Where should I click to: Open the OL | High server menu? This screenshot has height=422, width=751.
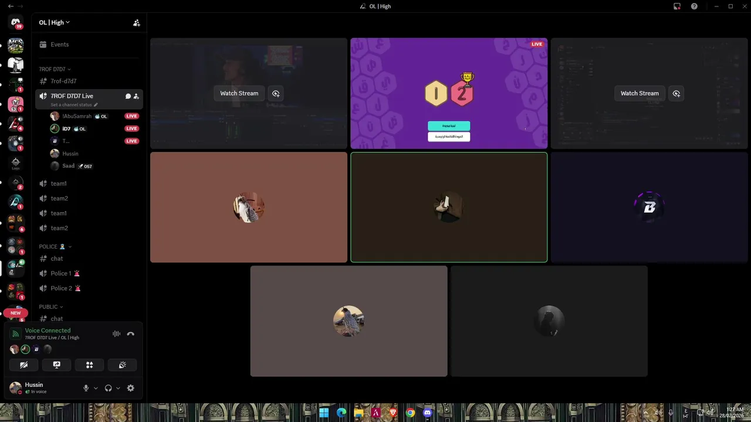coord(55,23)
